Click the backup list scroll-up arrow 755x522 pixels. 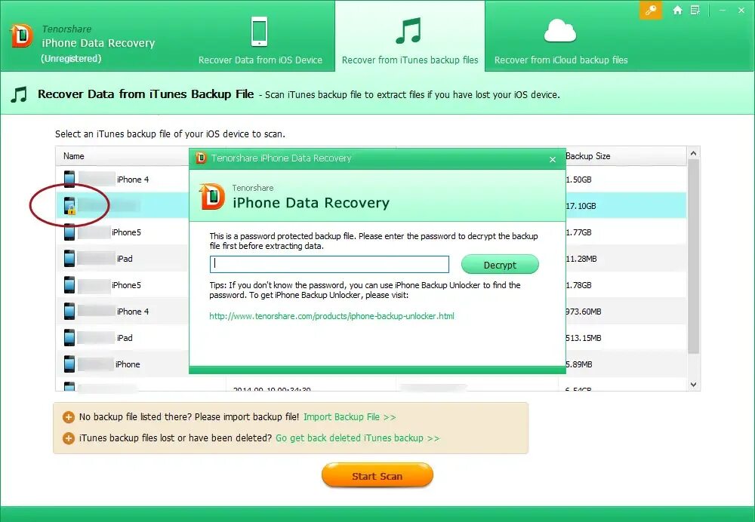[x=693, y=153]
